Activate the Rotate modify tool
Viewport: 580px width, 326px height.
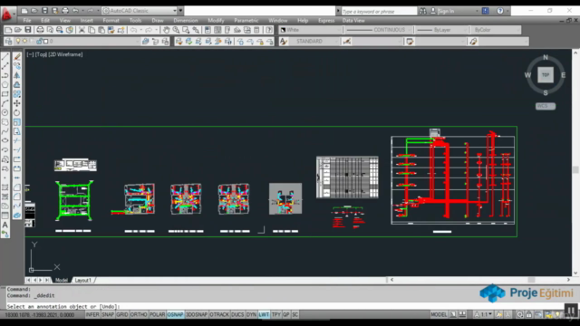[x=17, y=112]
